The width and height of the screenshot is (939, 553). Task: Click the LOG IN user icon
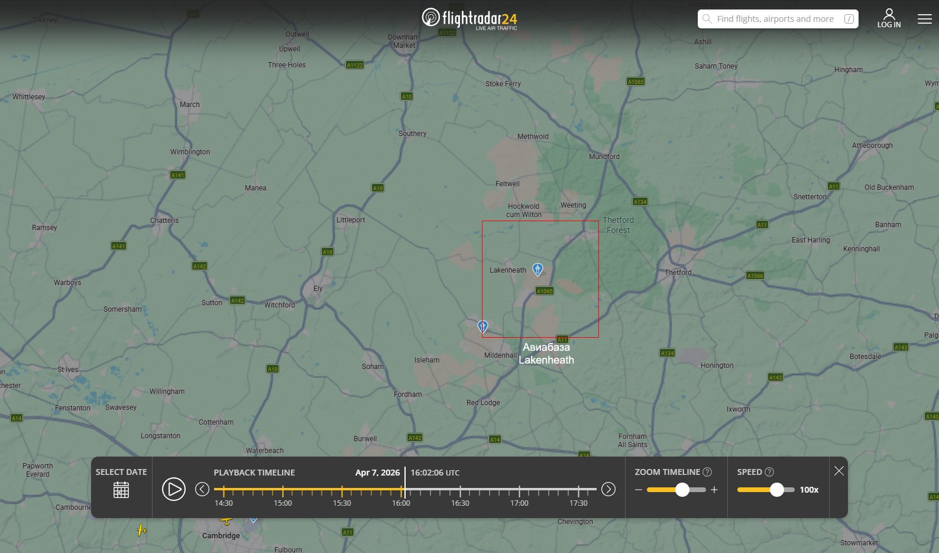(889, 18)
